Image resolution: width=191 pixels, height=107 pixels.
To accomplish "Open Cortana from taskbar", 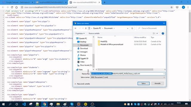I will tap(17, 104).
